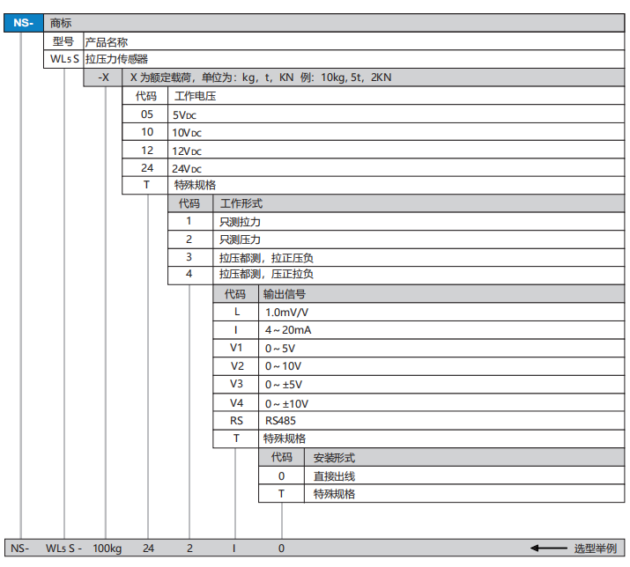This screenshot has width=630, height=567.
Task: Select the 商标 header text
Action: point(61,23)
